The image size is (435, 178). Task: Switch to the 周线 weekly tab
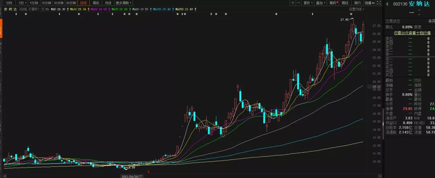pyautogui.click(x=95, y=3)
